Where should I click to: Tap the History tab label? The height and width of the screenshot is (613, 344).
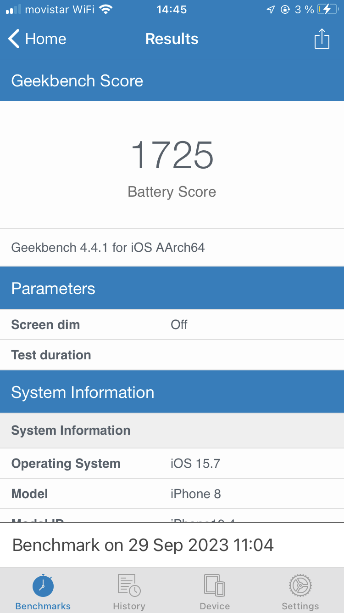point(129,606)
